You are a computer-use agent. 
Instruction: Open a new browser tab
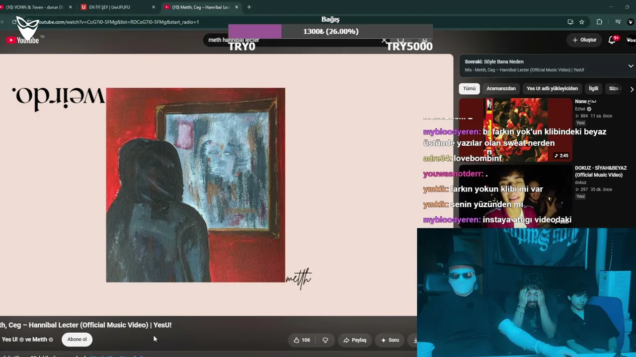(x=249, y=7)
